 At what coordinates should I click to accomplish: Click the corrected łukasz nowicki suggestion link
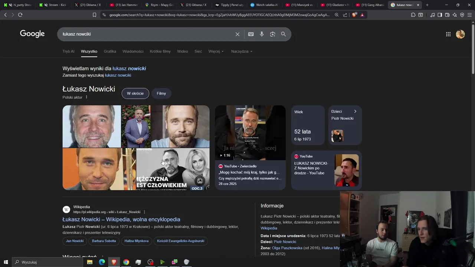point(129,69)
